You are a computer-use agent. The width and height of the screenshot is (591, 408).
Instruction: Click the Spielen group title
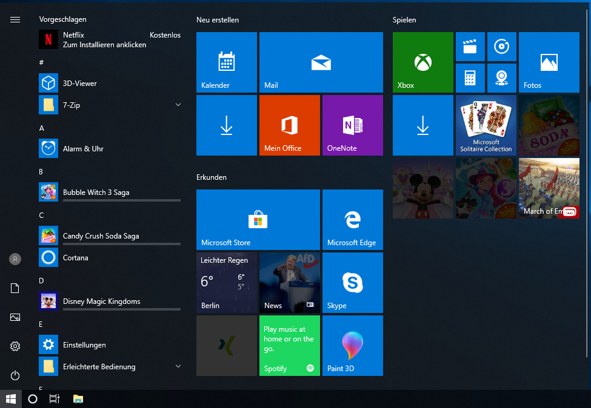[x=404, y=20]
